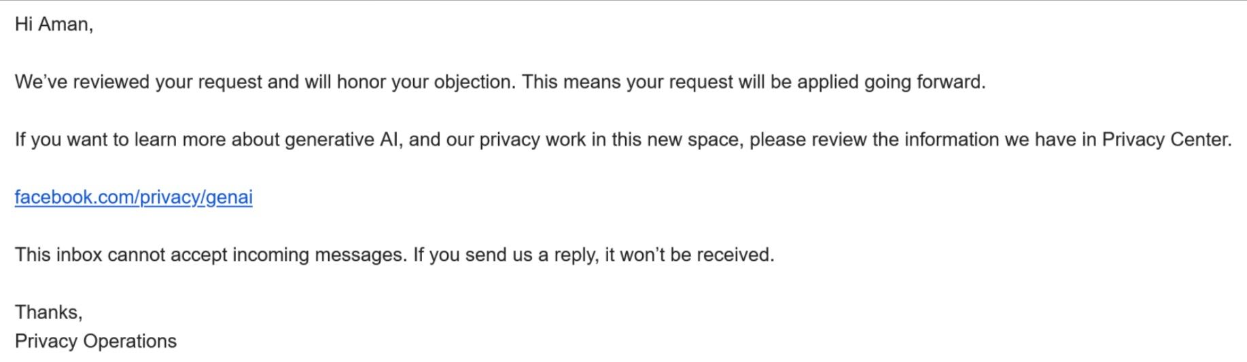Click the "Privacy Operations" signature
Image resolution: width=1247 pixels, height=362 pixels.
(x=96, y=341)
